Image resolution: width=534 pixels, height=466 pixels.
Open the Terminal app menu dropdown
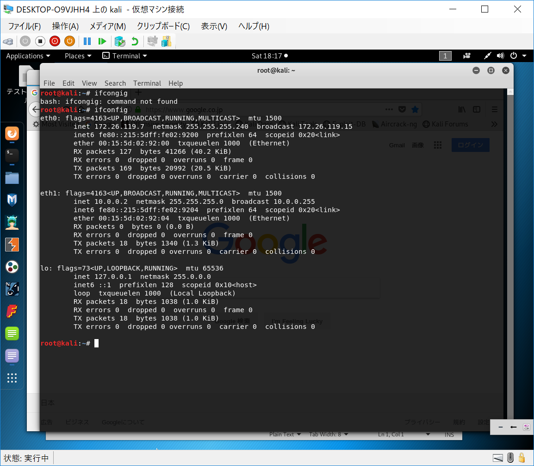coord(125,56)
